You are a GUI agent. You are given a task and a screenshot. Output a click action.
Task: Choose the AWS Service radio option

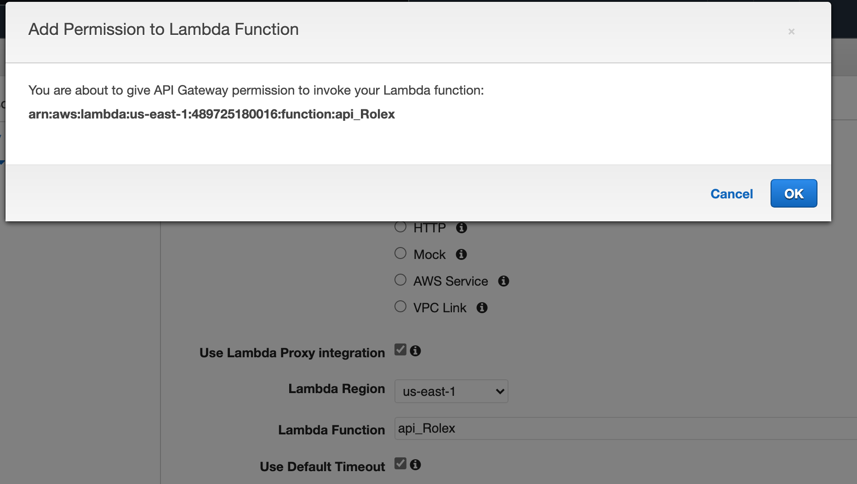[400, 280]
